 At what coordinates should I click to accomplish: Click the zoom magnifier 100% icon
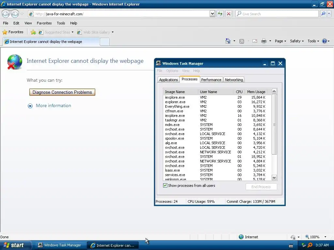(307, 237)
